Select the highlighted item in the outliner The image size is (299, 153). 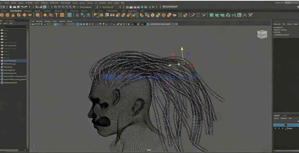pos(10,61)
